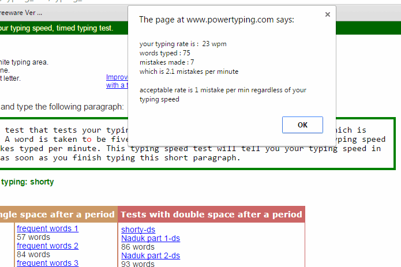Click OK in the typing result dialog
This screenshot has width=401, height=267.
pos(302,125)
